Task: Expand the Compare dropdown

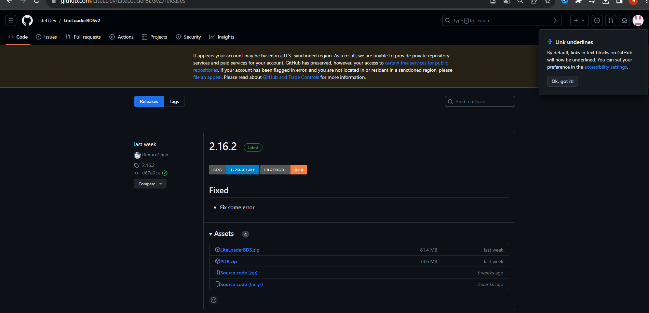Action: click(150, 184)
